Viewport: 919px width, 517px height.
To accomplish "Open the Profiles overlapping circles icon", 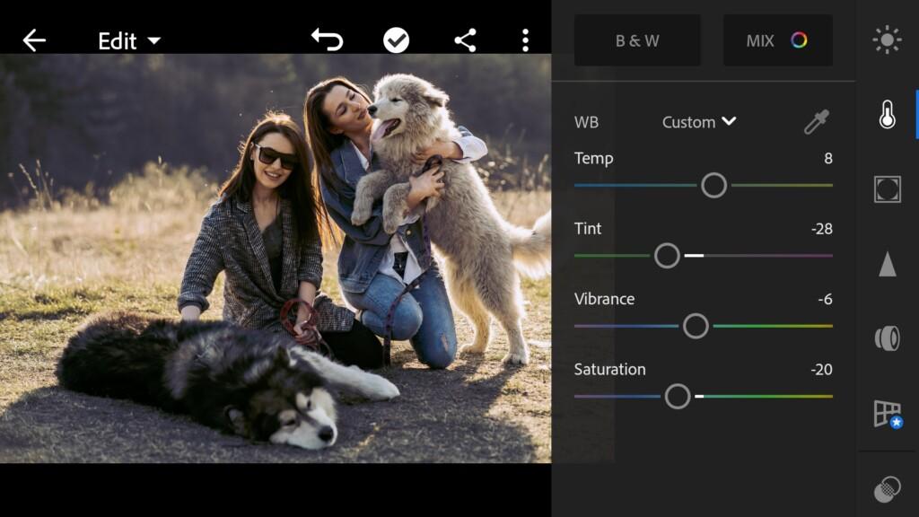I will pyautogui.click(x=888, y=489).
